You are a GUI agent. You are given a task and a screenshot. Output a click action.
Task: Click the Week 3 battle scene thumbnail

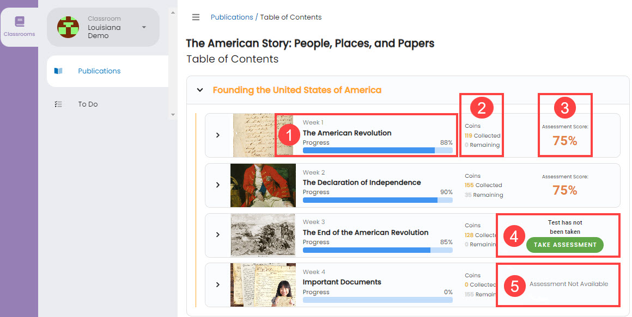(263, 235)
